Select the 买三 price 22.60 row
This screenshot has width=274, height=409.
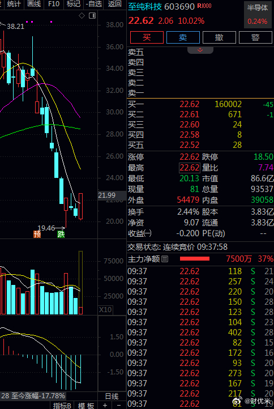click(200, 125)
